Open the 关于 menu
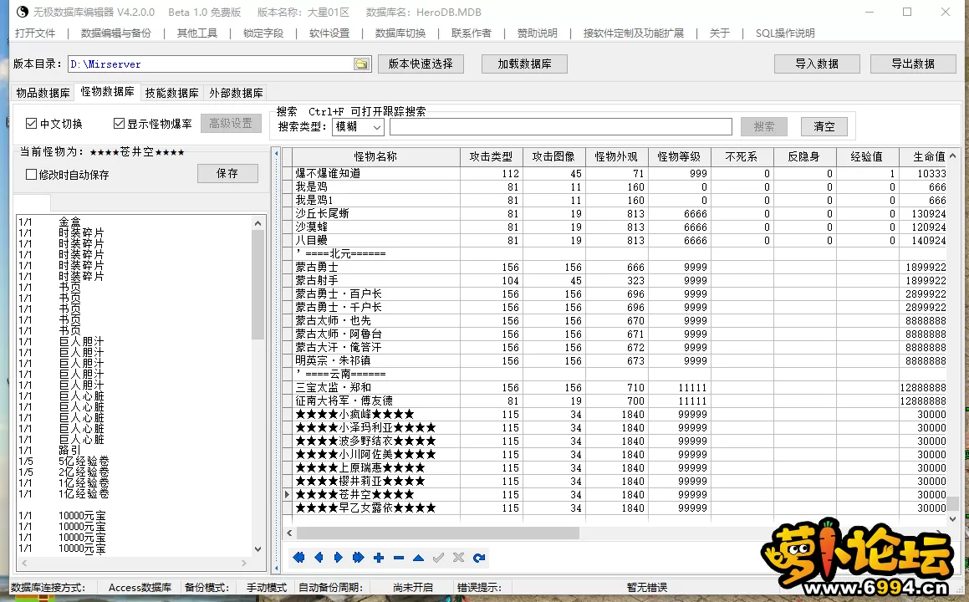The image size is (969, 602). pos(719,33)
